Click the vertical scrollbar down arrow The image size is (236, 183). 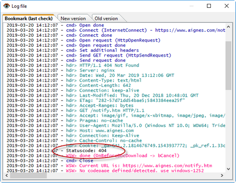[228, 169]
